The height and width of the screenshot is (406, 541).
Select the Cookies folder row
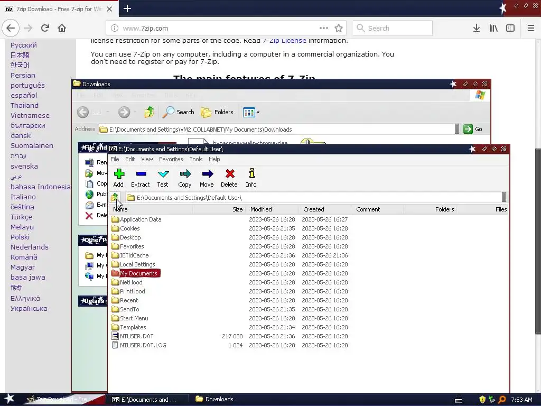click(x=126, y=228)
